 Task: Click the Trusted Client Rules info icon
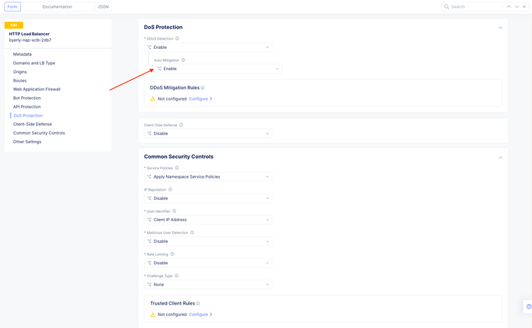(x=198, y=303)
